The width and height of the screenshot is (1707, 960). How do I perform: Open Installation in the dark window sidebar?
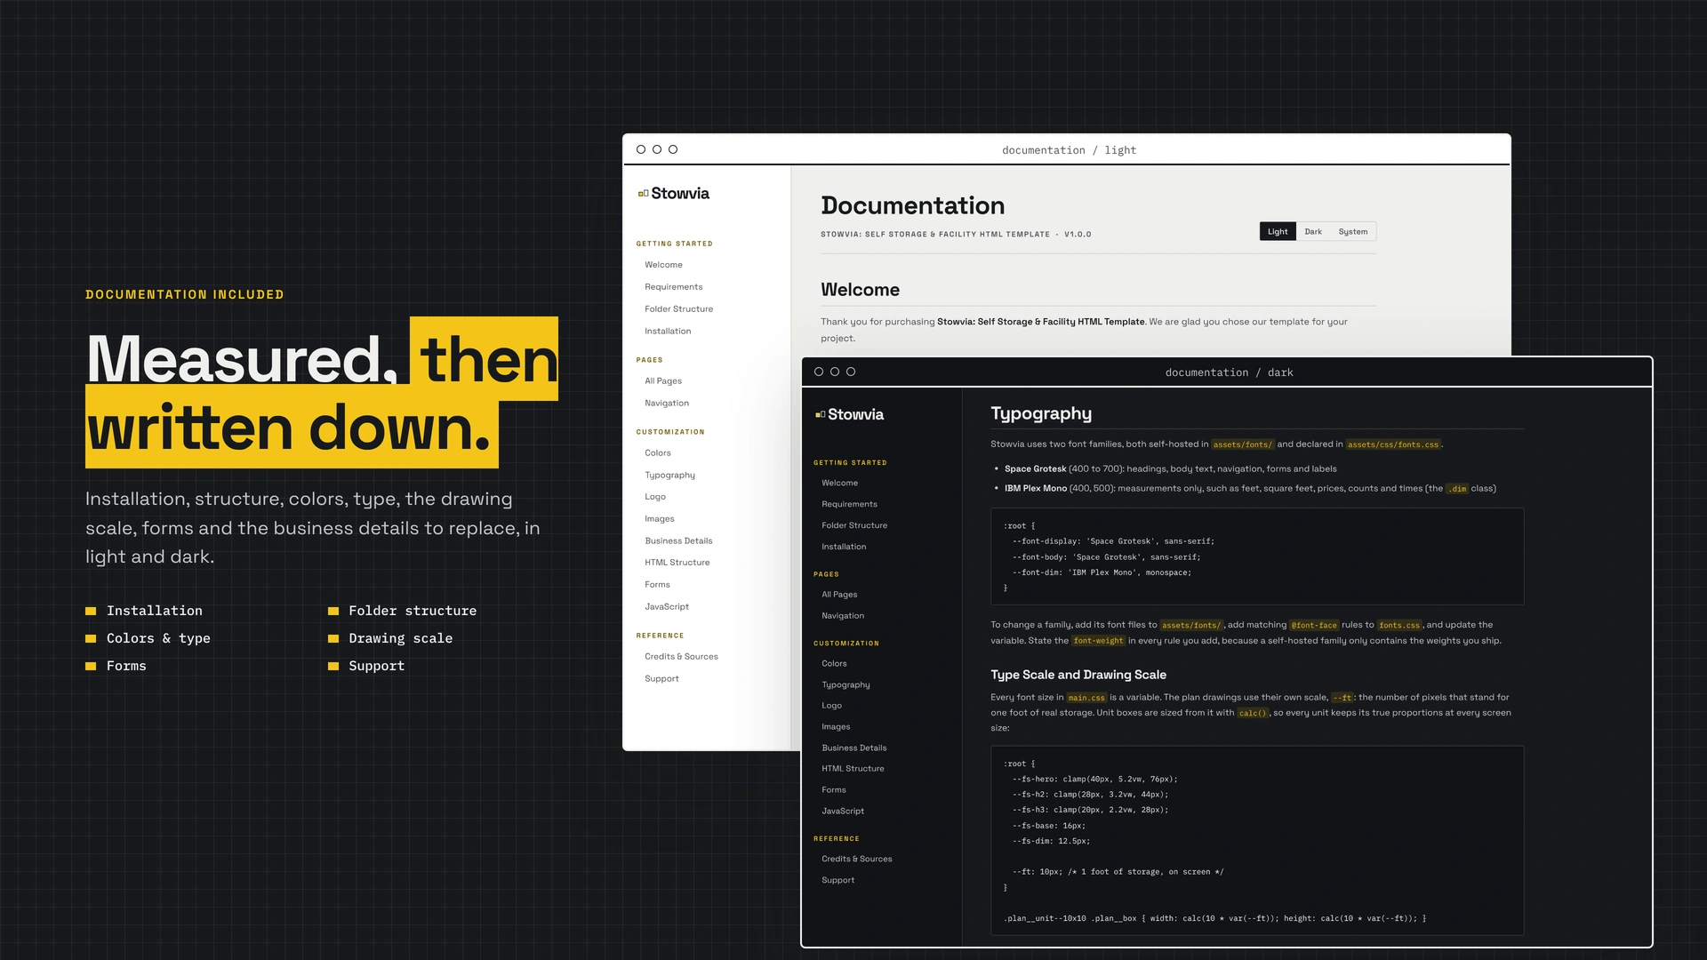coord(844,548)
